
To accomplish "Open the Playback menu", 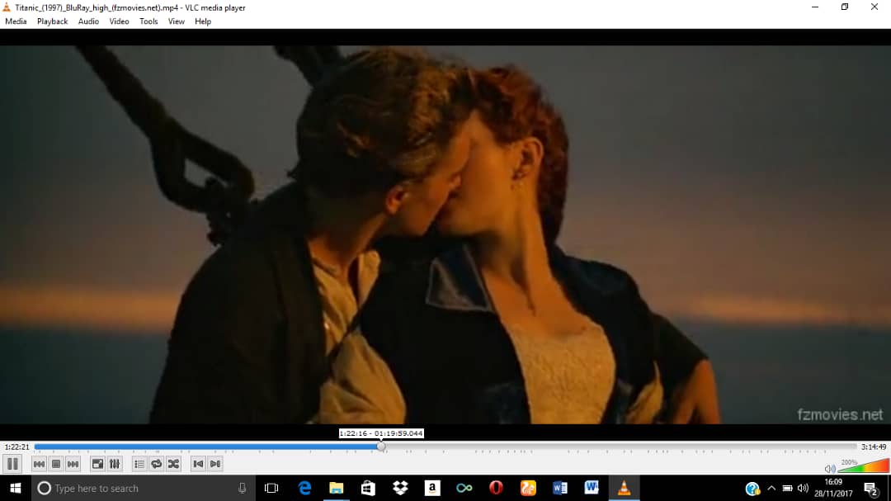I will pos(52,21).
